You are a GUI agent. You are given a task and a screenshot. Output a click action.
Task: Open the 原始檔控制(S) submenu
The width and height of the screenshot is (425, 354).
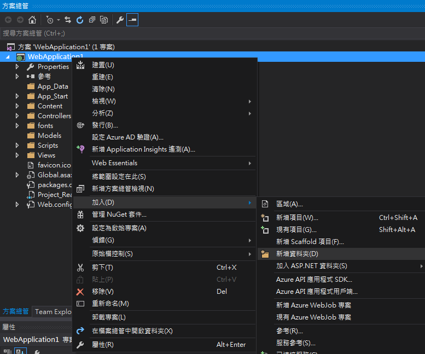coord(165,254)
